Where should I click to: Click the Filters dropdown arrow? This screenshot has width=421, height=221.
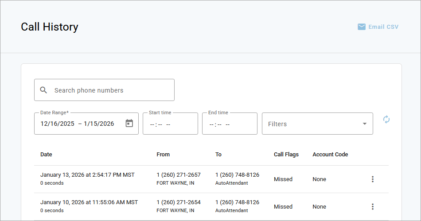365,124
